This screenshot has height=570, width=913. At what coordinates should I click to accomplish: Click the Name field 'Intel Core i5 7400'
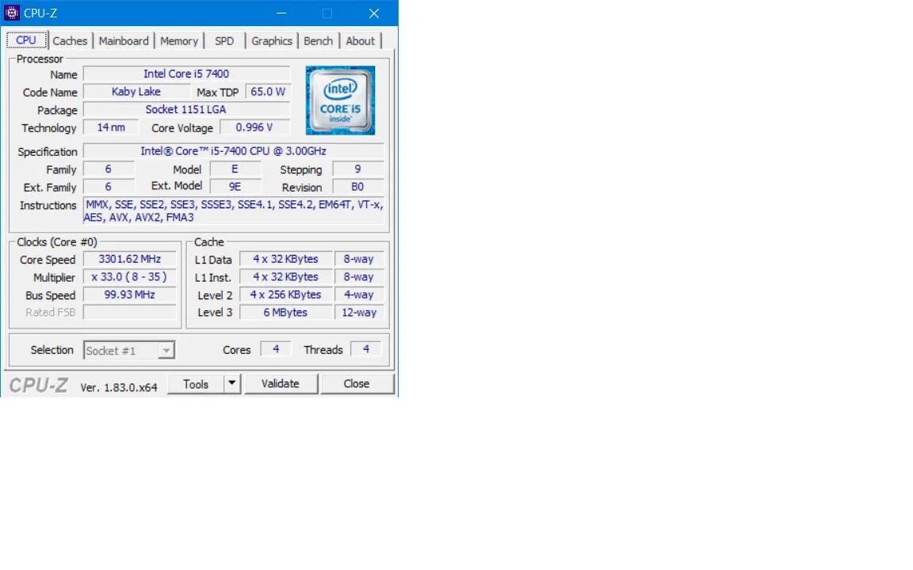[x=186, y=74]
